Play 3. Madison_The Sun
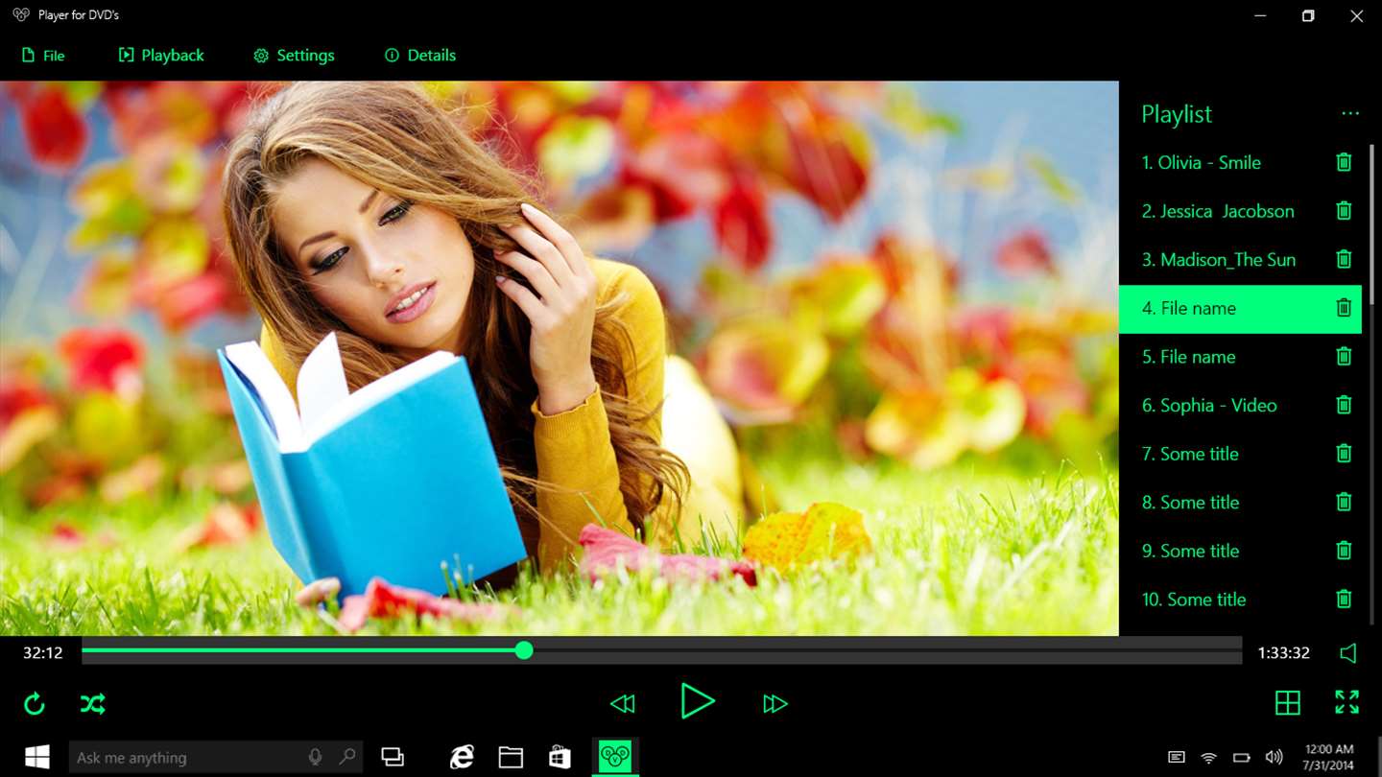The width and height of the screenshot is (1382, 777). pos(1218,260)
